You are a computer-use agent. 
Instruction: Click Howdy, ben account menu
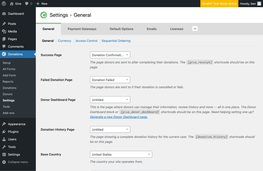tap(251, 4)
